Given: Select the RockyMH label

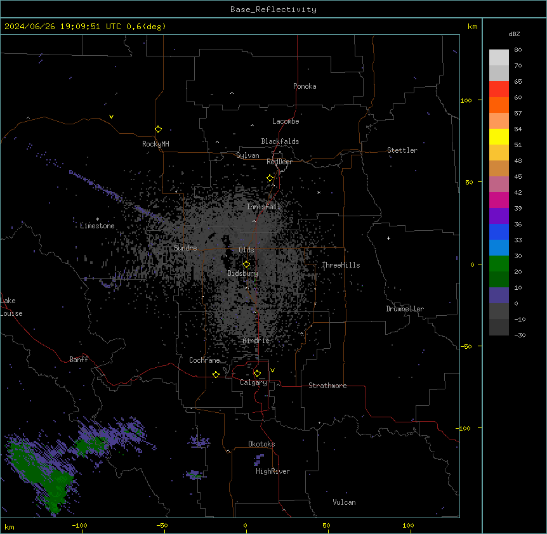Looking at the screenshot, I should click(x=155, y=144).
